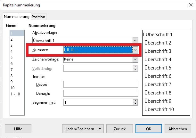This screenshot has width=196, height=138.
Task: Select the Nummerierung tab
Action: 17,16
